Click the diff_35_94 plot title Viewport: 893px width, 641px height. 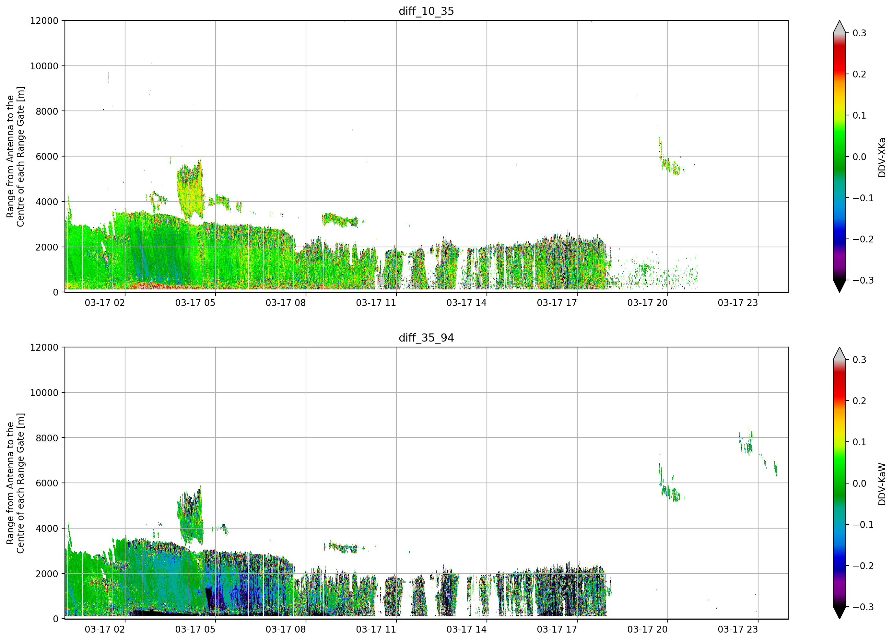[x=426, y=338]
